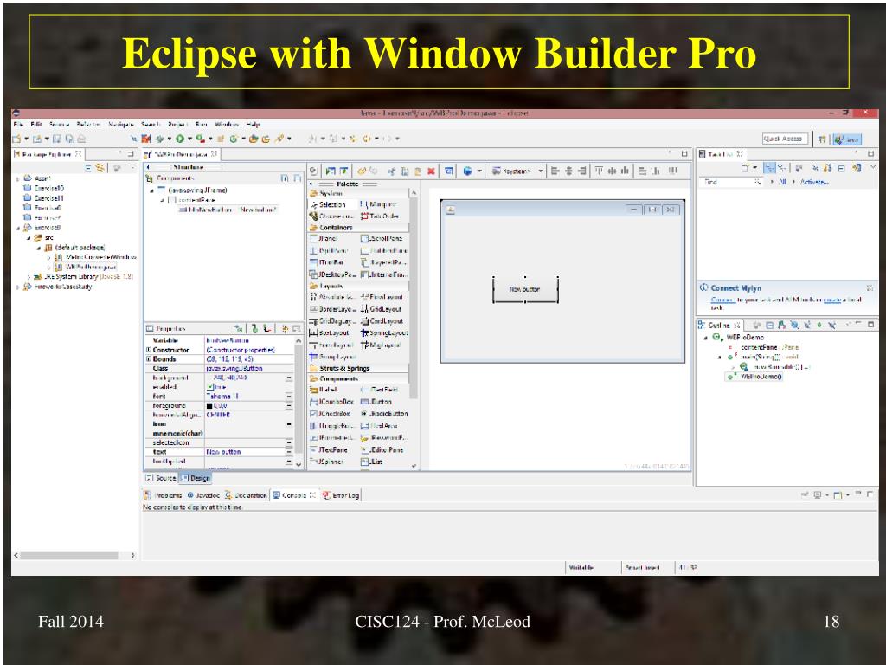The width and height of the screenshot is (886, 665).
Task: Click the Find field in Task List
Action: coord(731,182)
